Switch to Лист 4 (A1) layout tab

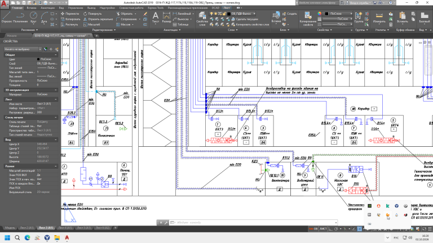(65, 228)
